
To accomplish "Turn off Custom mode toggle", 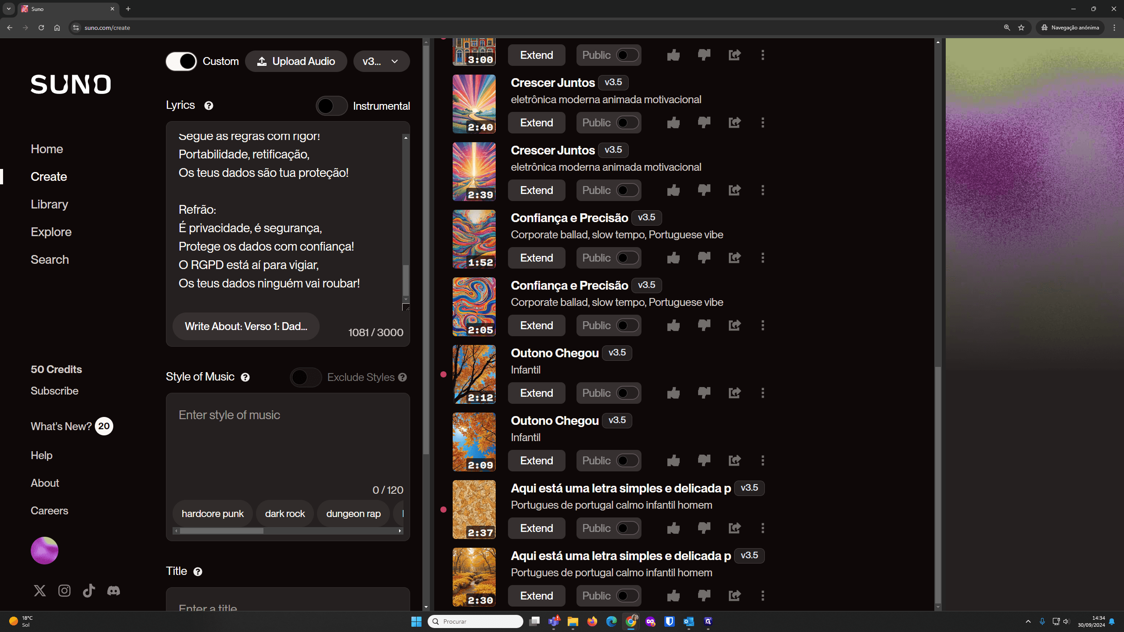I will pyautogui.click(x=181, y=61).
